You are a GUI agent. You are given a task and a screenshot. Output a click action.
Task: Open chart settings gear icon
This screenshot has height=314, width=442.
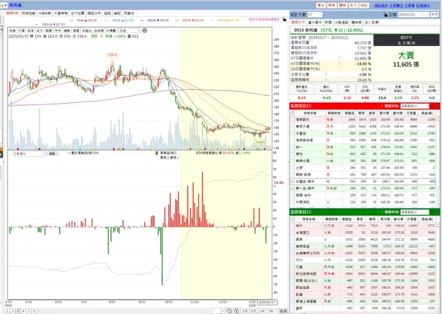point(145,30)
